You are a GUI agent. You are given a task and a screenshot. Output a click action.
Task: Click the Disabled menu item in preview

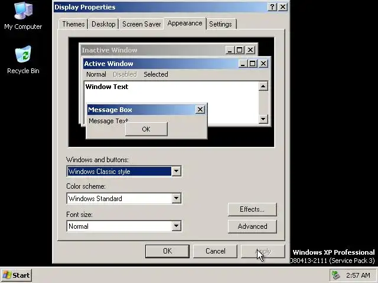pos(125,74)
